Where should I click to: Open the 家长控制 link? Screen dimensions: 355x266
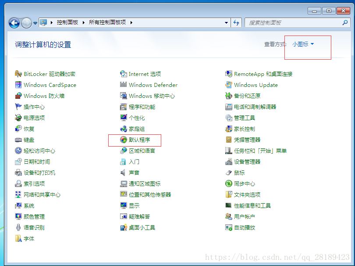tap(245, 129)
